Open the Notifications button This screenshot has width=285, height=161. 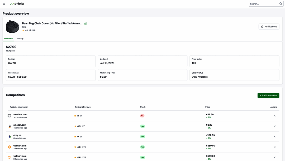[x=269, y=27]
